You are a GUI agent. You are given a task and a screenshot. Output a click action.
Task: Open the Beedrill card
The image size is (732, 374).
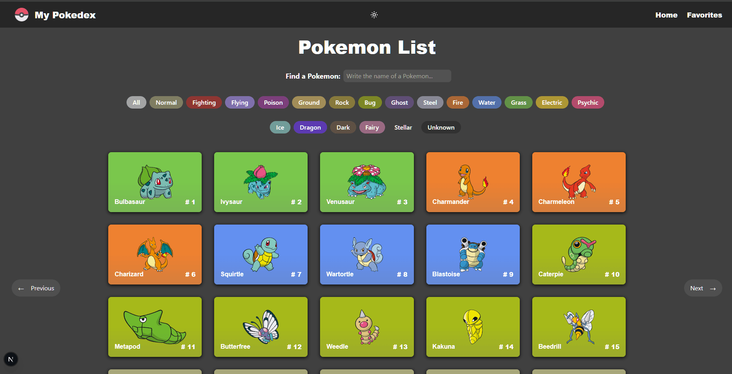(x=579, y=327)
